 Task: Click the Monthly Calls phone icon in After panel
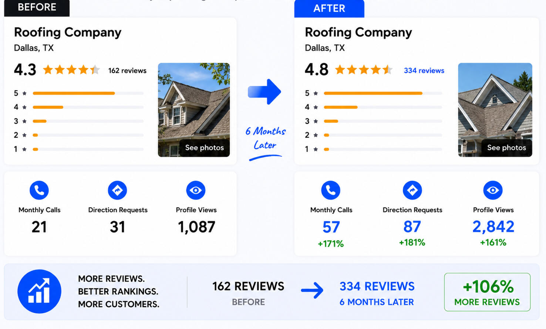(331, 190)
